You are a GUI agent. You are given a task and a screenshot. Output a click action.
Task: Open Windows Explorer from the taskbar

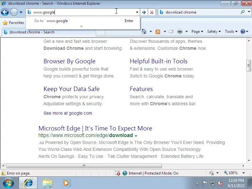[x=48, y=183]
